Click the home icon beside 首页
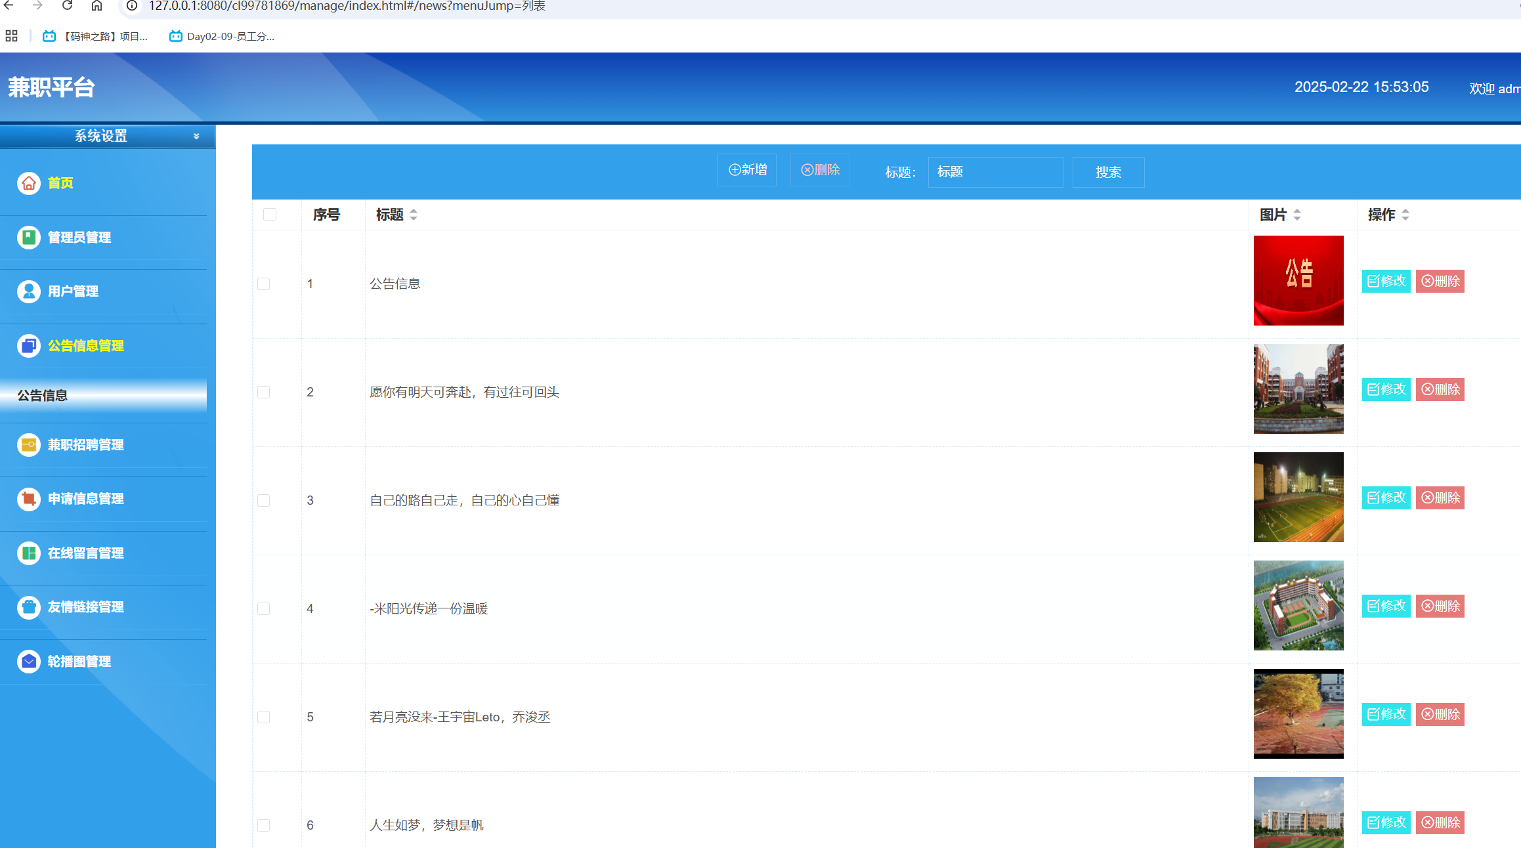This screenshot has width=1521, height=848. click(29, 183)
